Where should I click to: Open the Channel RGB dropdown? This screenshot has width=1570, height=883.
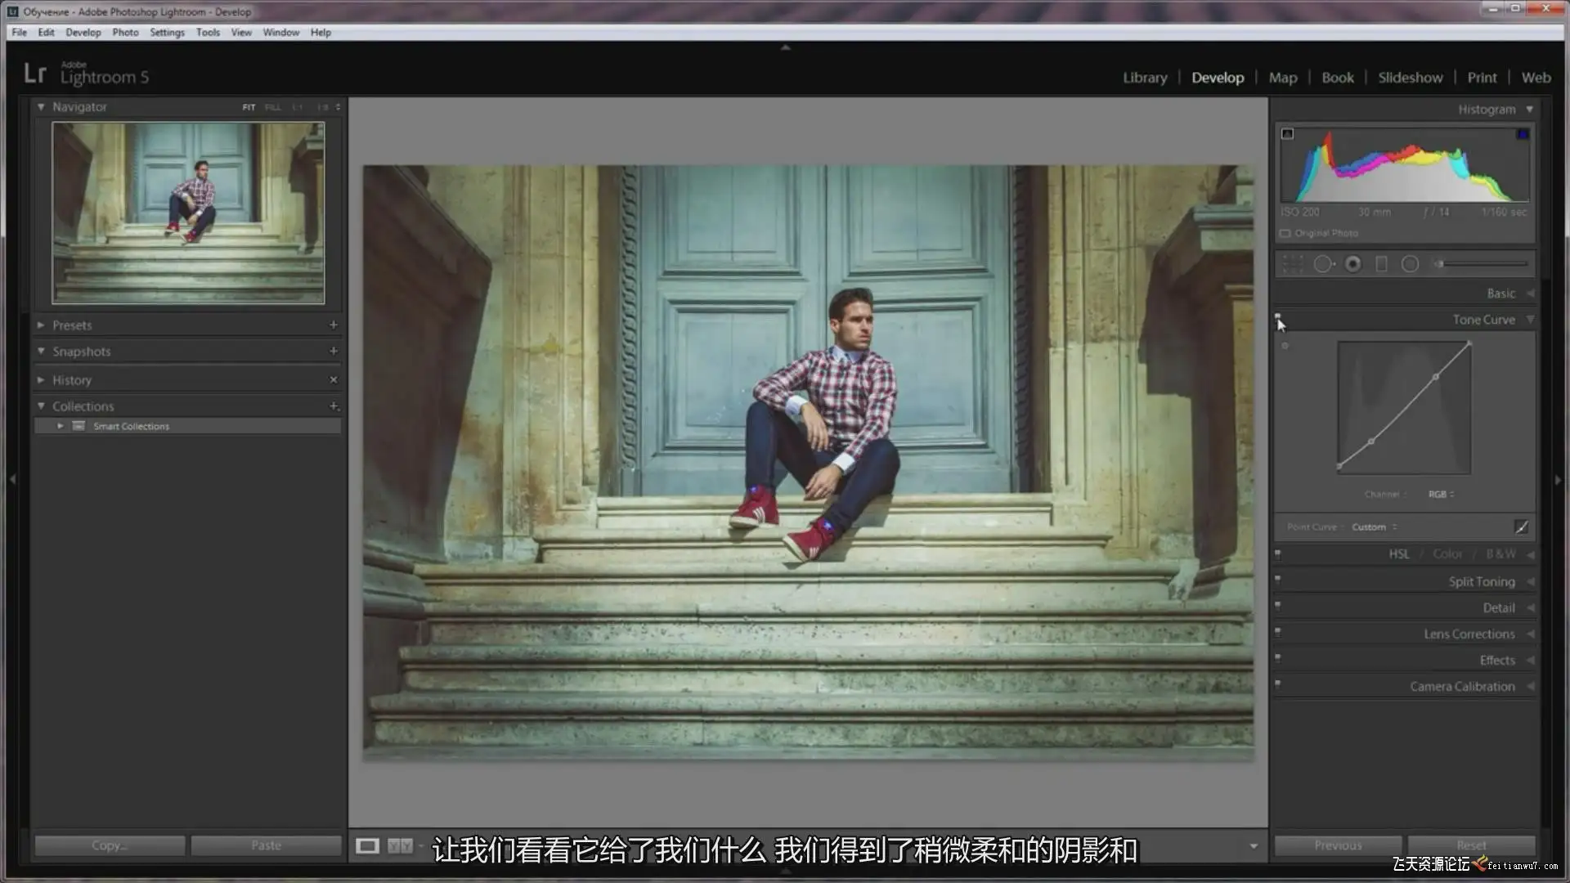point(1441,495)
